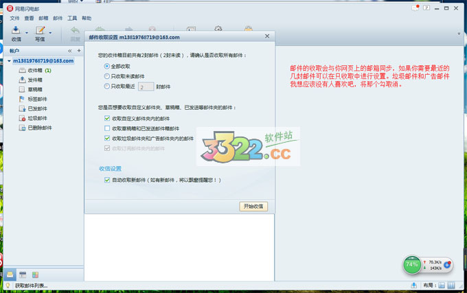Open the 工具 menu
The image size is (467, 293).
pos(72,18)
